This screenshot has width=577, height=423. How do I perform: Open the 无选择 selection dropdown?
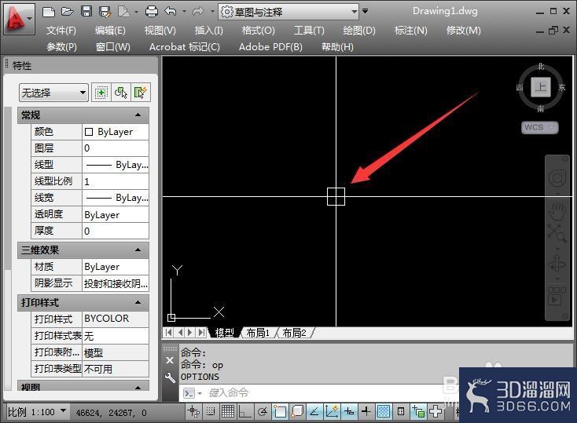click(53, 93)
